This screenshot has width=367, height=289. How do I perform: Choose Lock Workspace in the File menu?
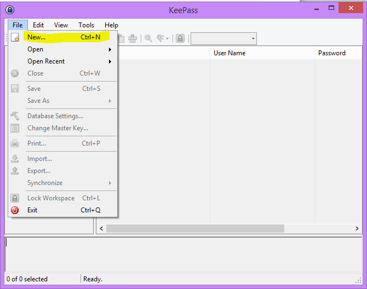[63, 198]
